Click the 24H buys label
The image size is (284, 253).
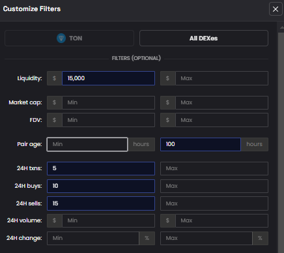point(28,186)
